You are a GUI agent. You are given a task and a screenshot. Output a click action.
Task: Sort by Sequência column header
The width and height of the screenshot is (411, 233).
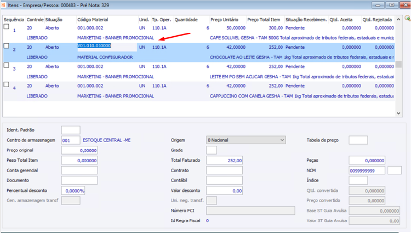[14, 20]
